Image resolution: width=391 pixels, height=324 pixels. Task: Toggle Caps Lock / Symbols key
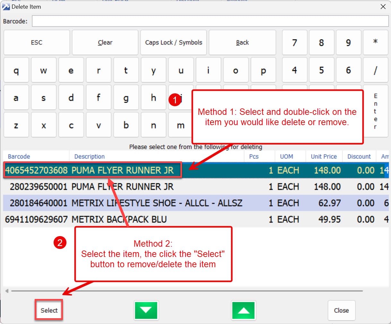tap(174, 42)
